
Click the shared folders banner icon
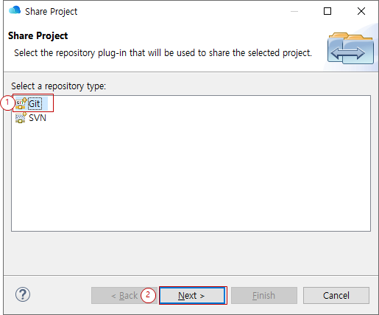coord(350,49)
